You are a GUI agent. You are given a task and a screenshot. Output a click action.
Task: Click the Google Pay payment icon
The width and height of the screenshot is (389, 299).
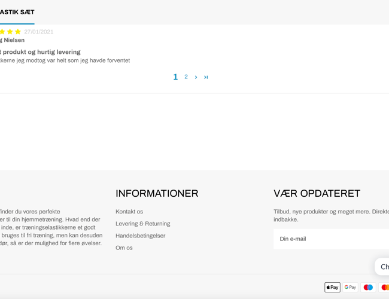tap(350, 288)
